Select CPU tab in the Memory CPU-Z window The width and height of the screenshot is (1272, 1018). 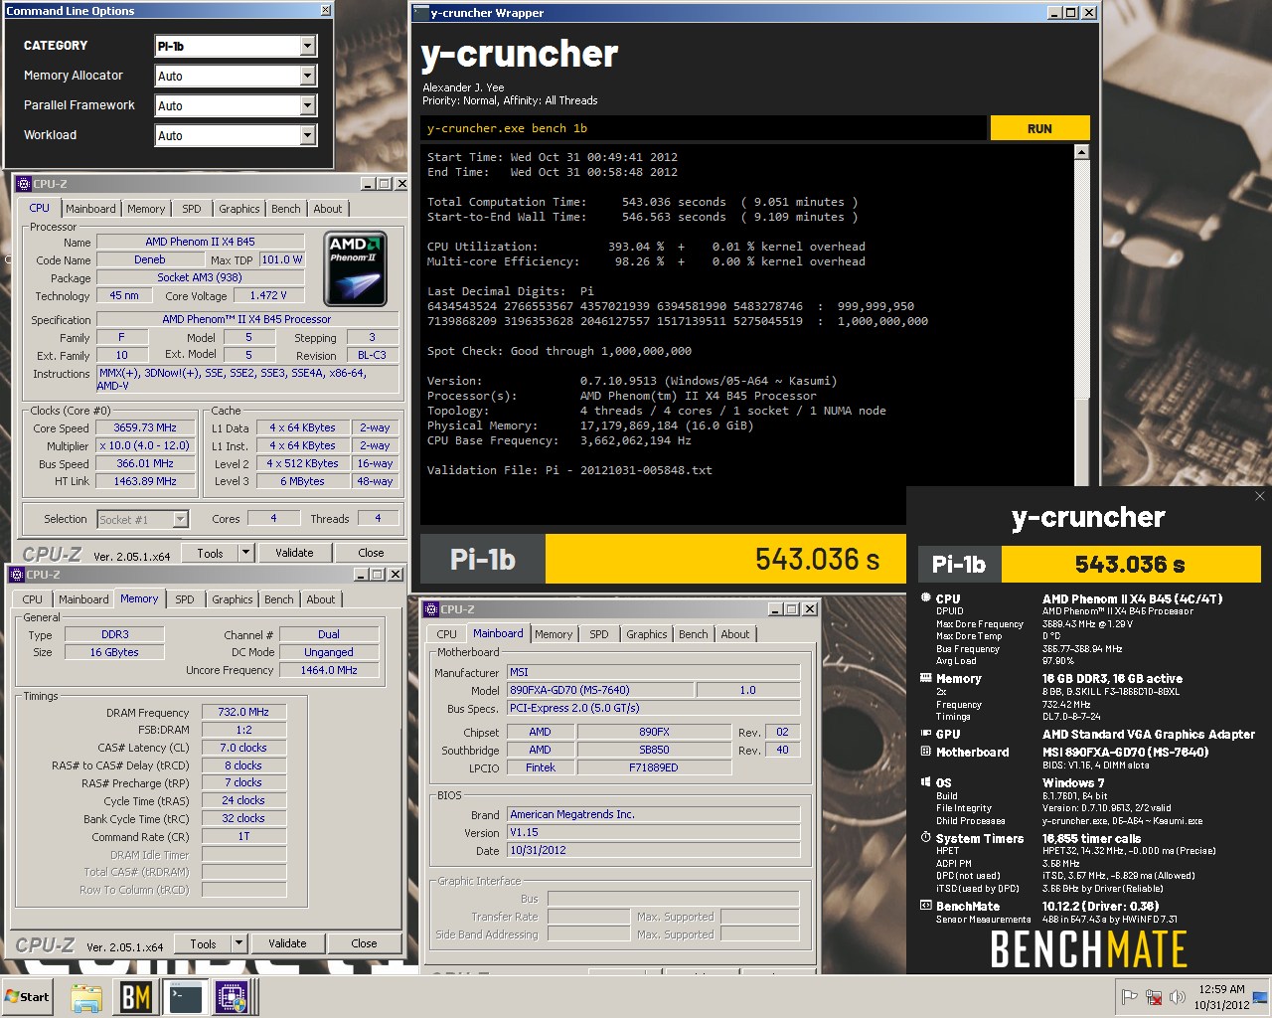(x=33, y=599)
